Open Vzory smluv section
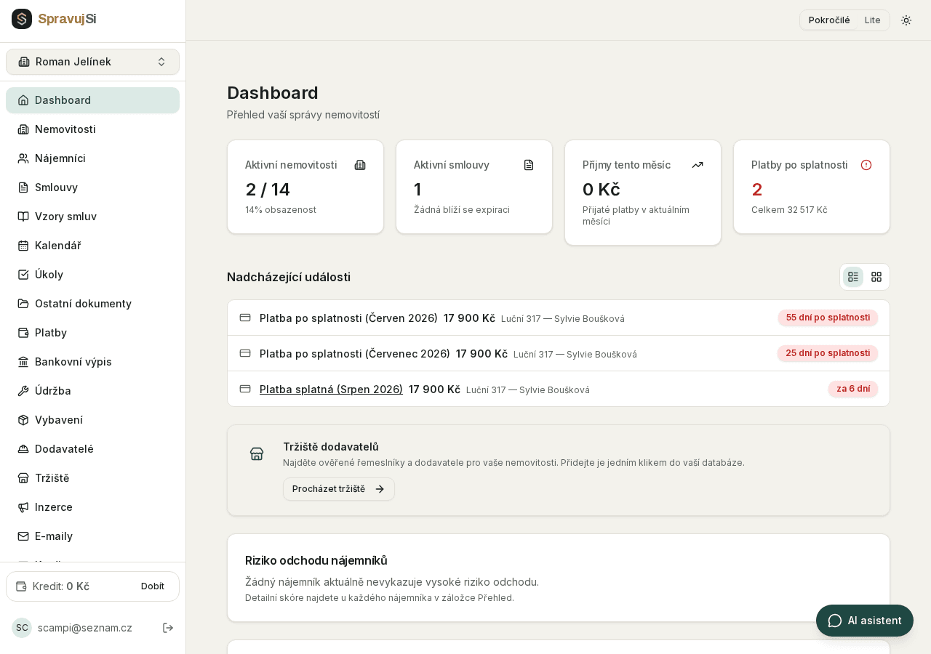This screenshot has height=654, width=931. (x=92, y=217)
